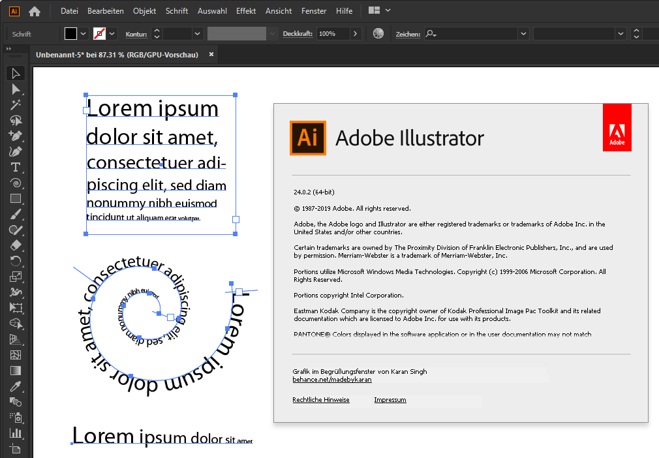Screen dimensions: 659x458
Task: Select the Scale tool
Action: click(x=16, y=277)
